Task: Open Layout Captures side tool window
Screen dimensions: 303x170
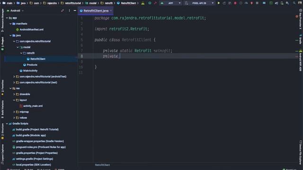Action: 2,154
